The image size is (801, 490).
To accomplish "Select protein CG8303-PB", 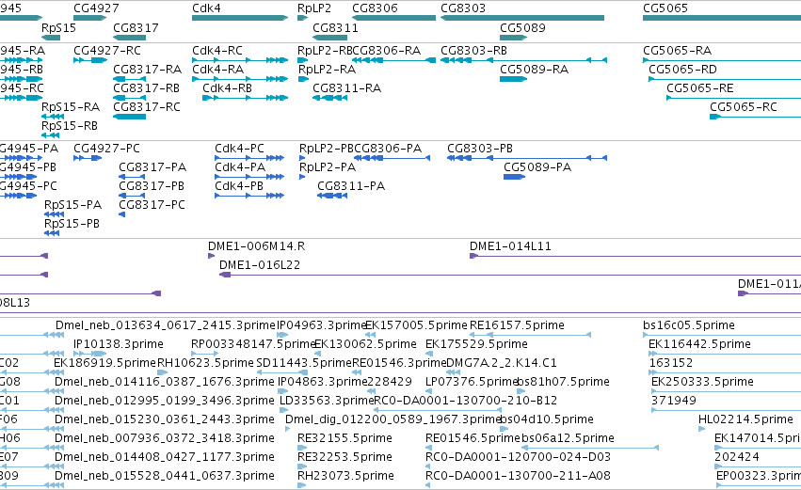I will click(x=480, y=149).
